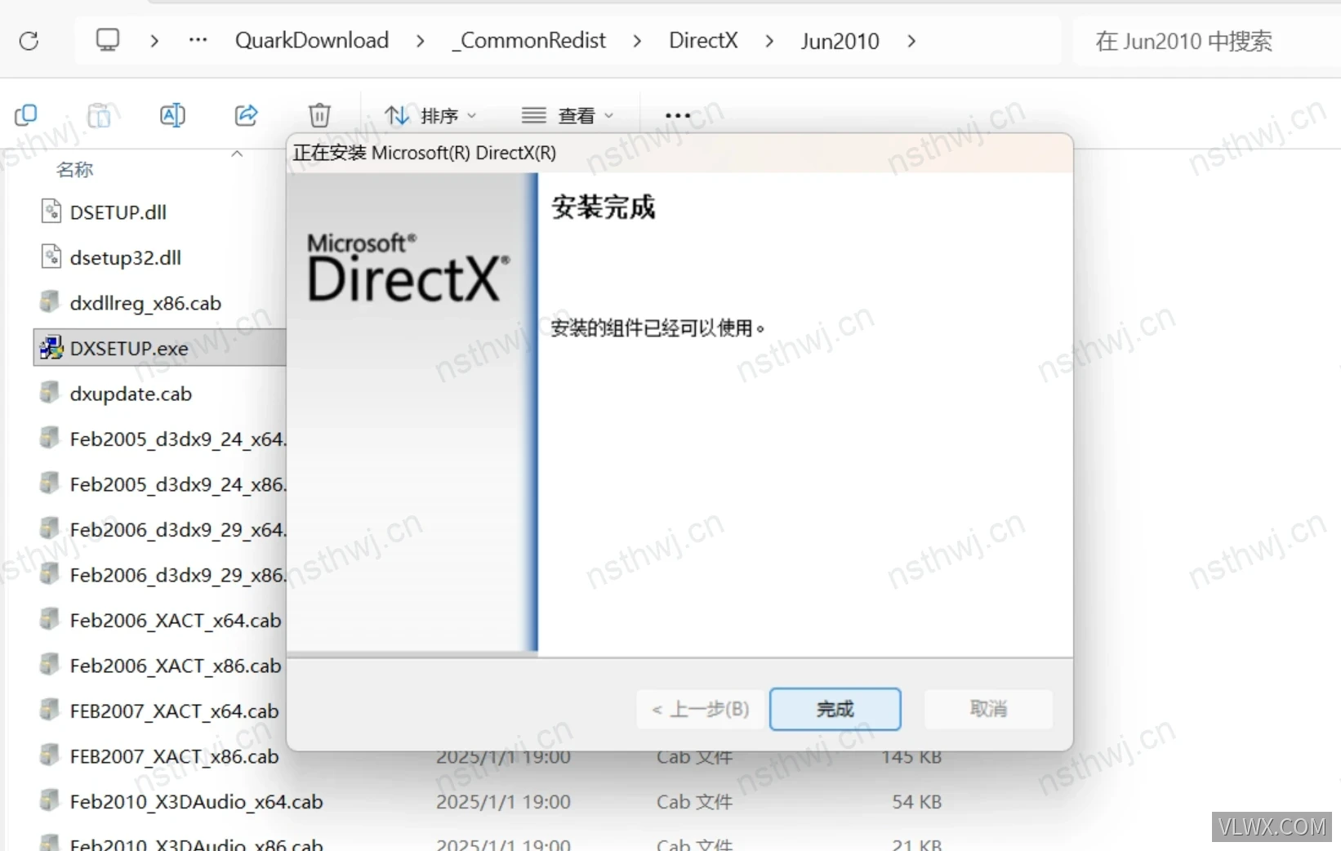Click the This PC monitor icon
1341x851 pixels.
point(107,40)
